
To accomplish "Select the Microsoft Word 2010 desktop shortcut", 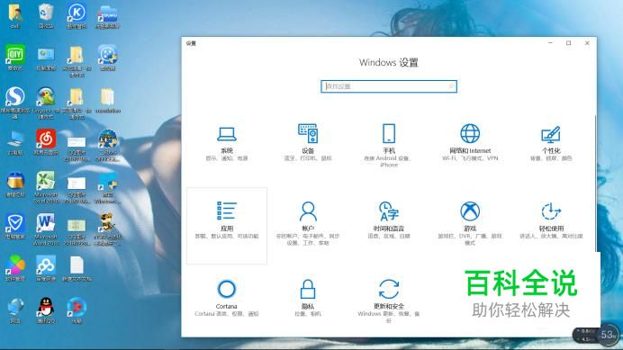I will [46, 229].
